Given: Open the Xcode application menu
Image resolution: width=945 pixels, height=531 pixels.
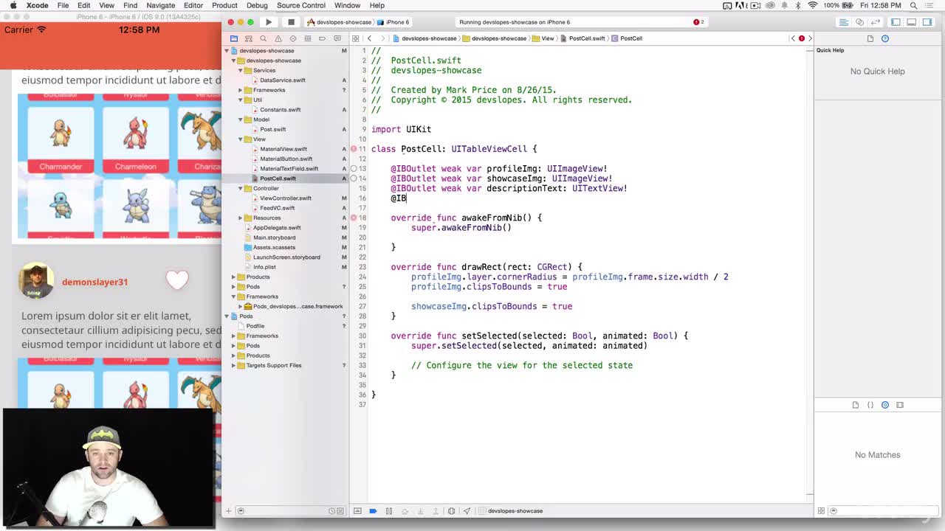Looking at the screenshot, I should click(x=37, y=5).
